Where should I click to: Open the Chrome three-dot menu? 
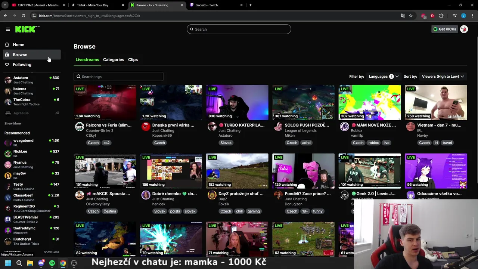pos(472,16)
